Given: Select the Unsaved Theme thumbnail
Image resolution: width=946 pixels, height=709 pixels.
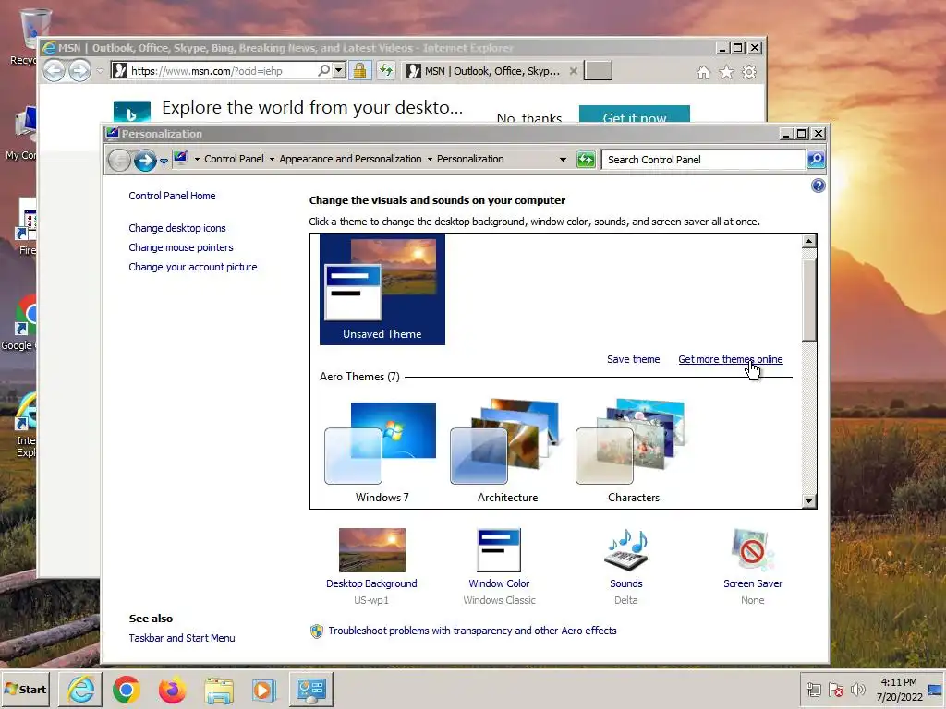Looking at the screenshot, I should 382,289.
